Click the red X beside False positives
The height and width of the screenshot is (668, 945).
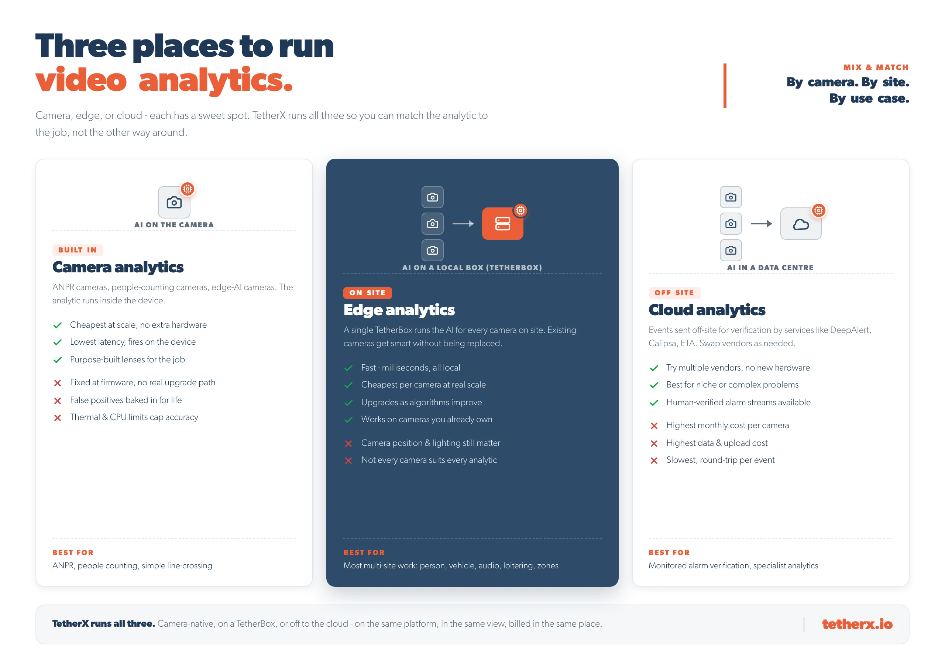58,400
